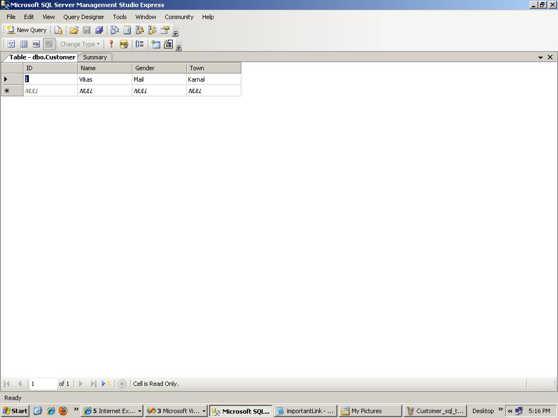
Task: Click the red Execute SQL exclamation icon
Action: 111,44
